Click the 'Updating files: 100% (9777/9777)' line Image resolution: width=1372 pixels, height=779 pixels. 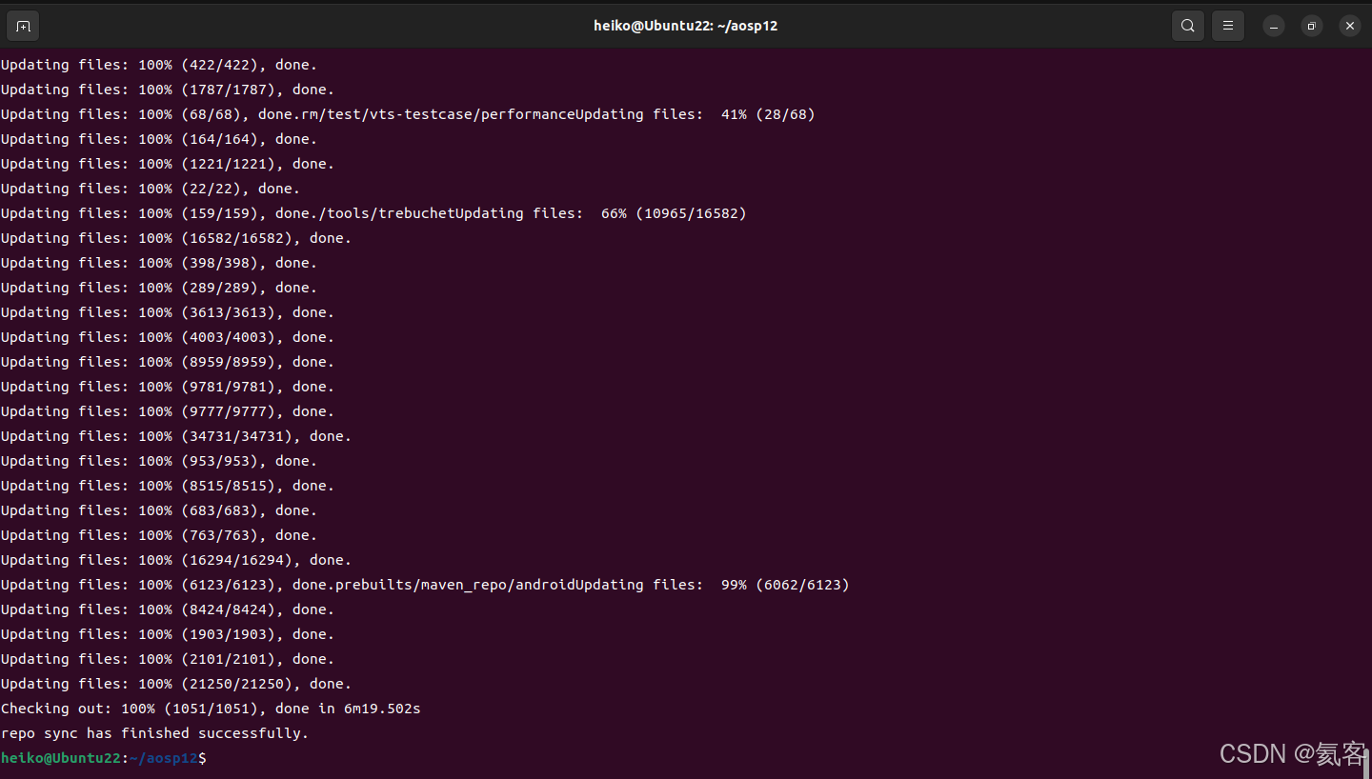[168, 411]
